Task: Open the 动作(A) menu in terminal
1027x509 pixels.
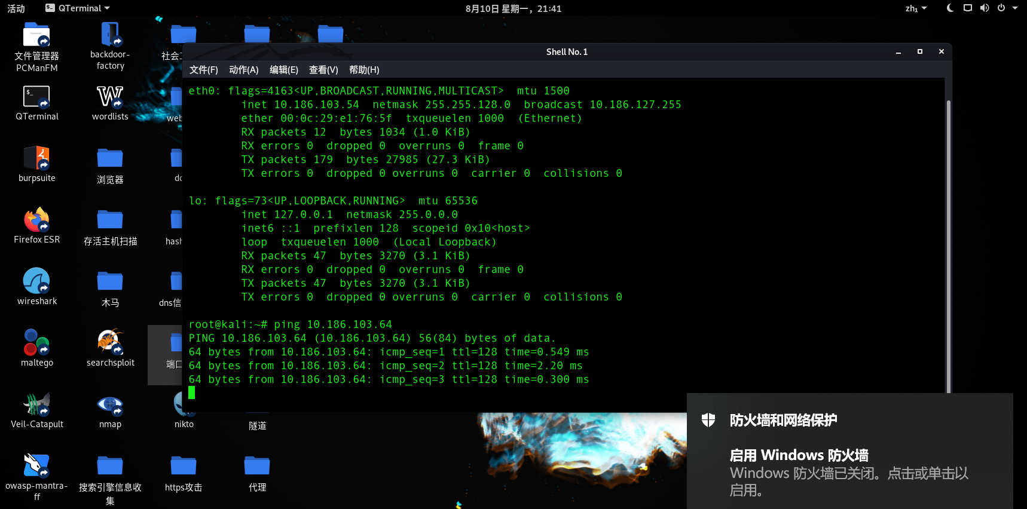Action: point(244,70)
